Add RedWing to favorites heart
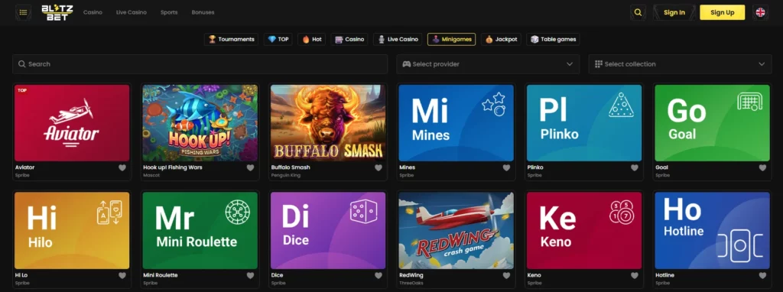The image size is (783, 292). tap(506, 275)
